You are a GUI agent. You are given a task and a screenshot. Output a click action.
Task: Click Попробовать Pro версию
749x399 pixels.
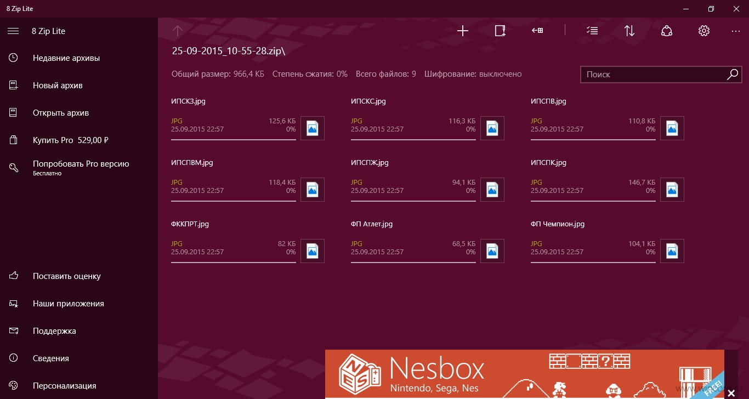[79, 168]
